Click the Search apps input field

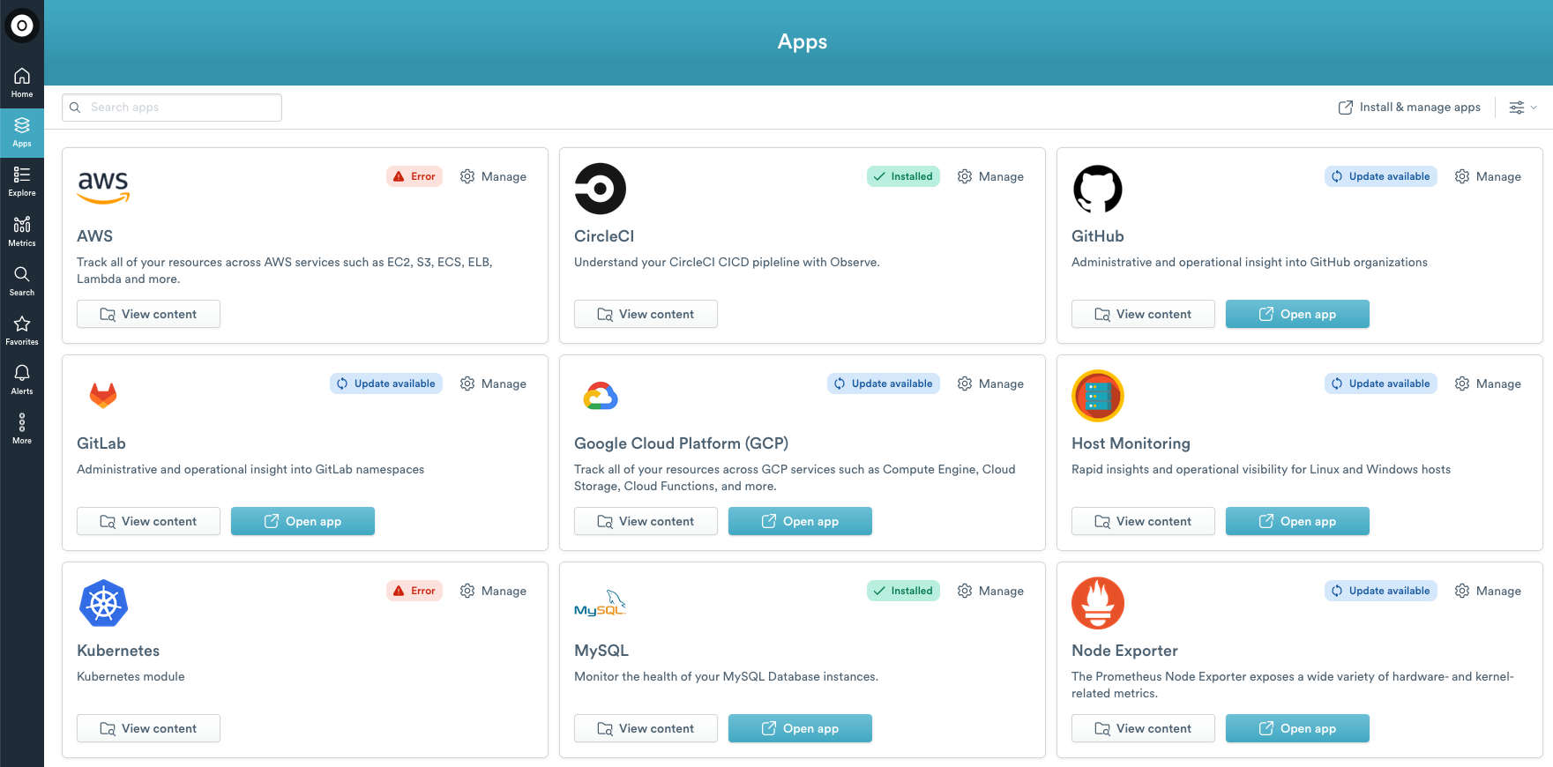point(172,108)
